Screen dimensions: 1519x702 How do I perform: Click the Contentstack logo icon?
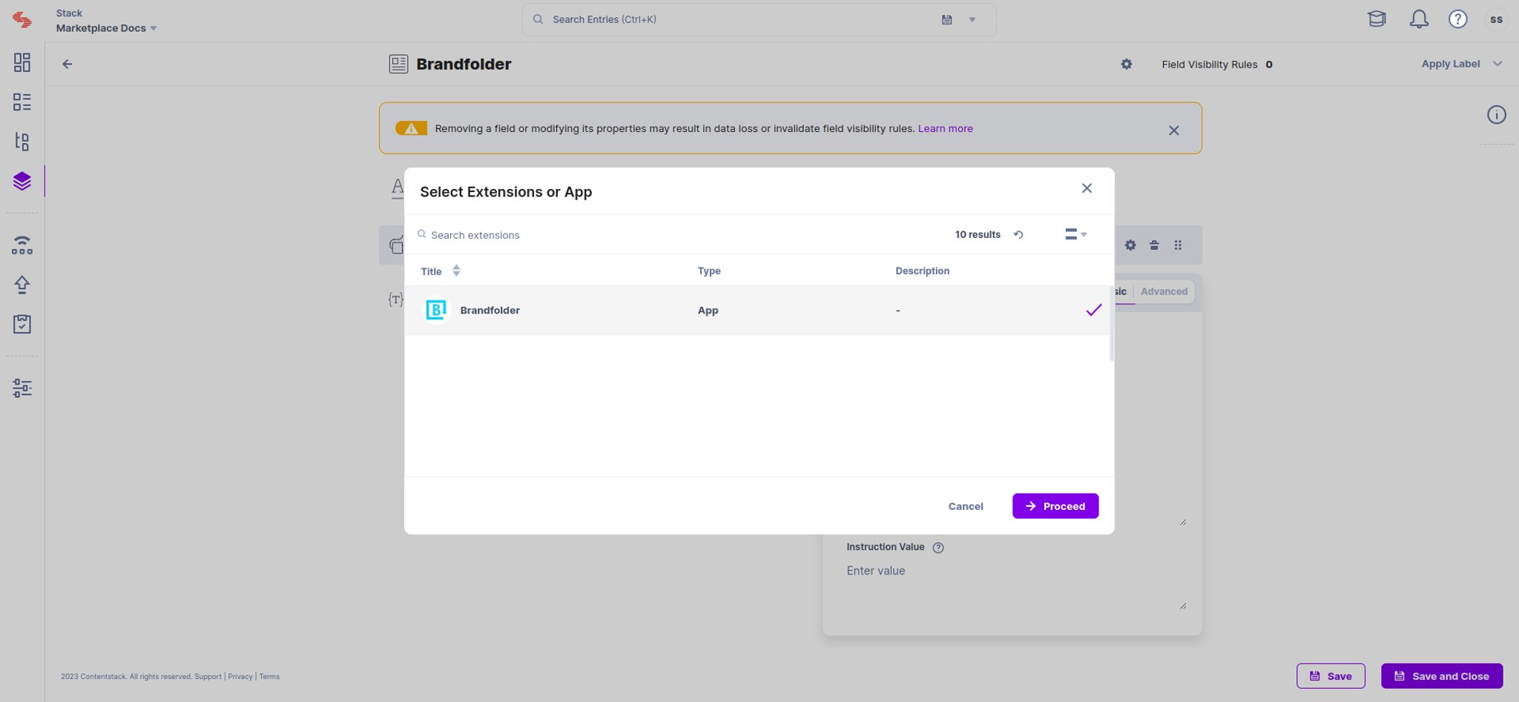click(22, 20)
